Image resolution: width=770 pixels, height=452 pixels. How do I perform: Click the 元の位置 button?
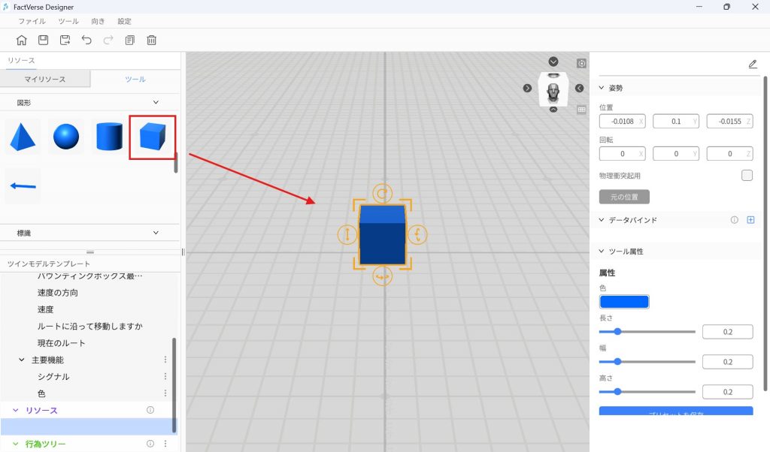(624, 197)
